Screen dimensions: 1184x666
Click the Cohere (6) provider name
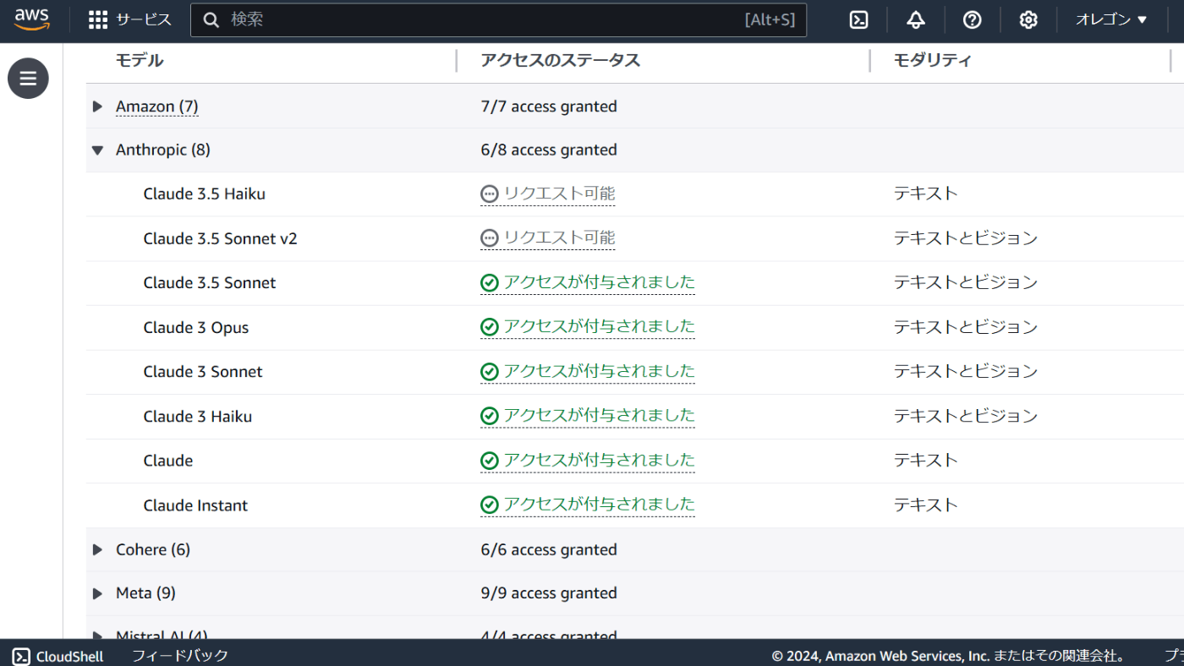tap(153, 550)
